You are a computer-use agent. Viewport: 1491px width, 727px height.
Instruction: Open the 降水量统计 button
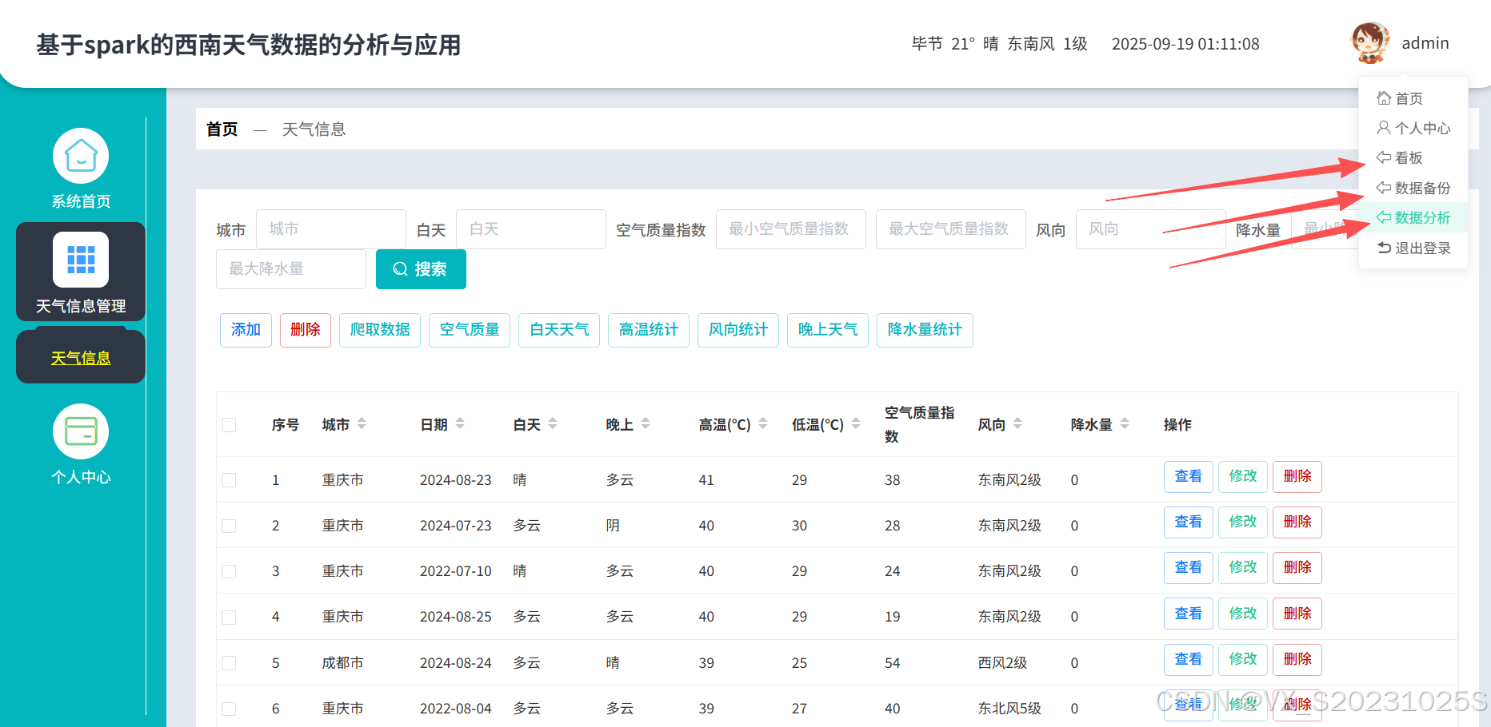[925, 330]
